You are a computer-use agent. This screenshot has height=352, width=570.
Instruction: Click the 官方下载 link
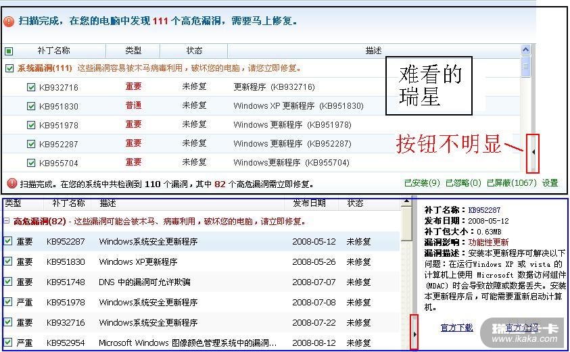point(456,328)
